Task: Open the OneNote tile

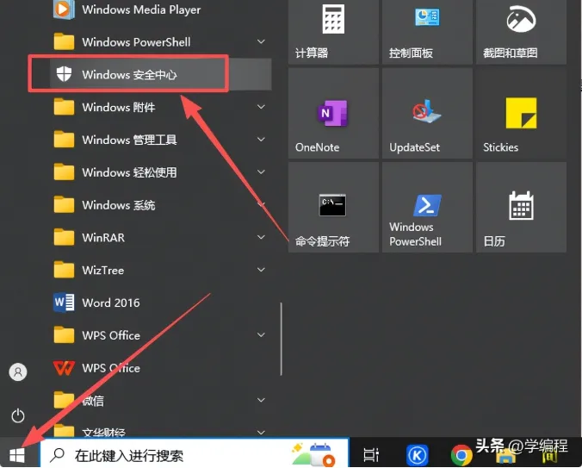Action: [333, 113]
